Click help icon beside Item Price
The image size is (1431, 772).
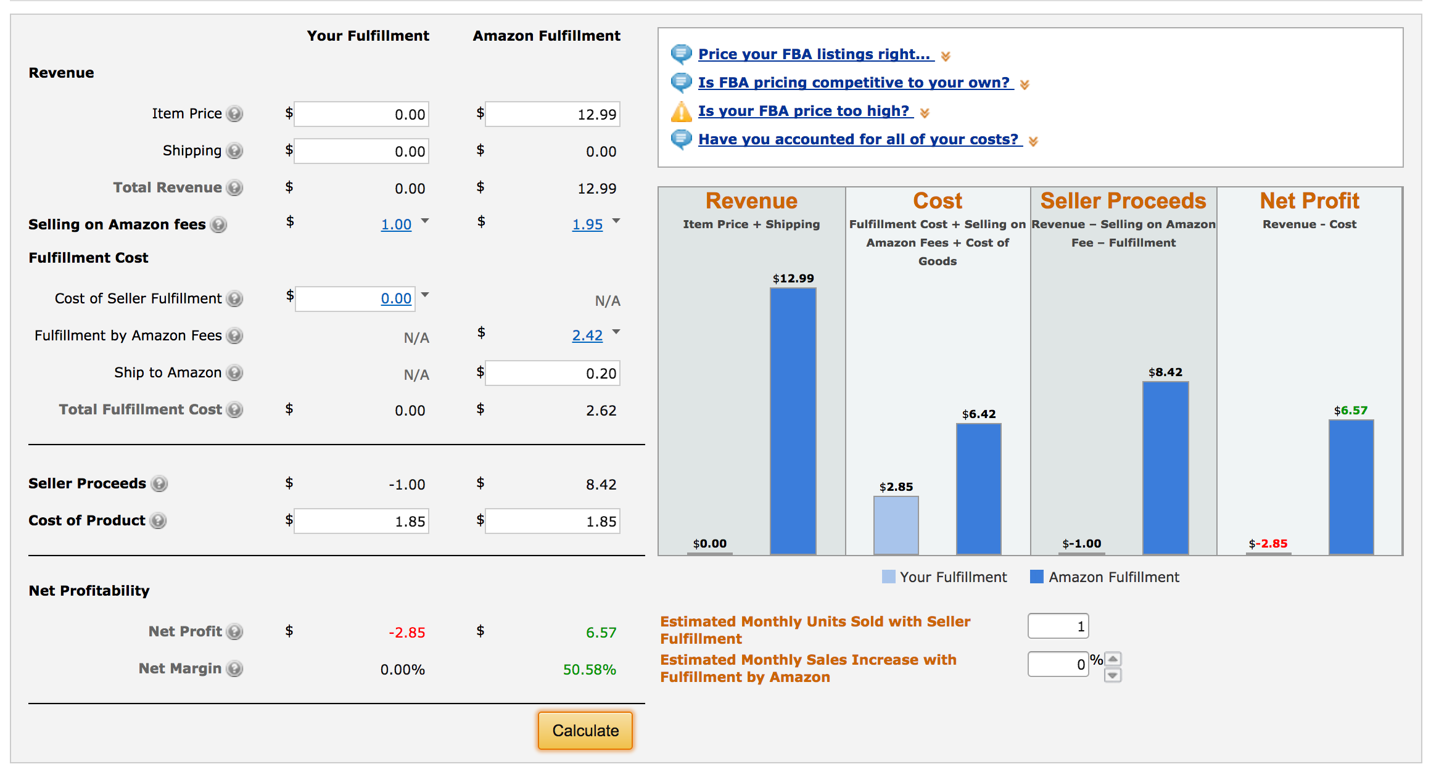coord(234,114)
